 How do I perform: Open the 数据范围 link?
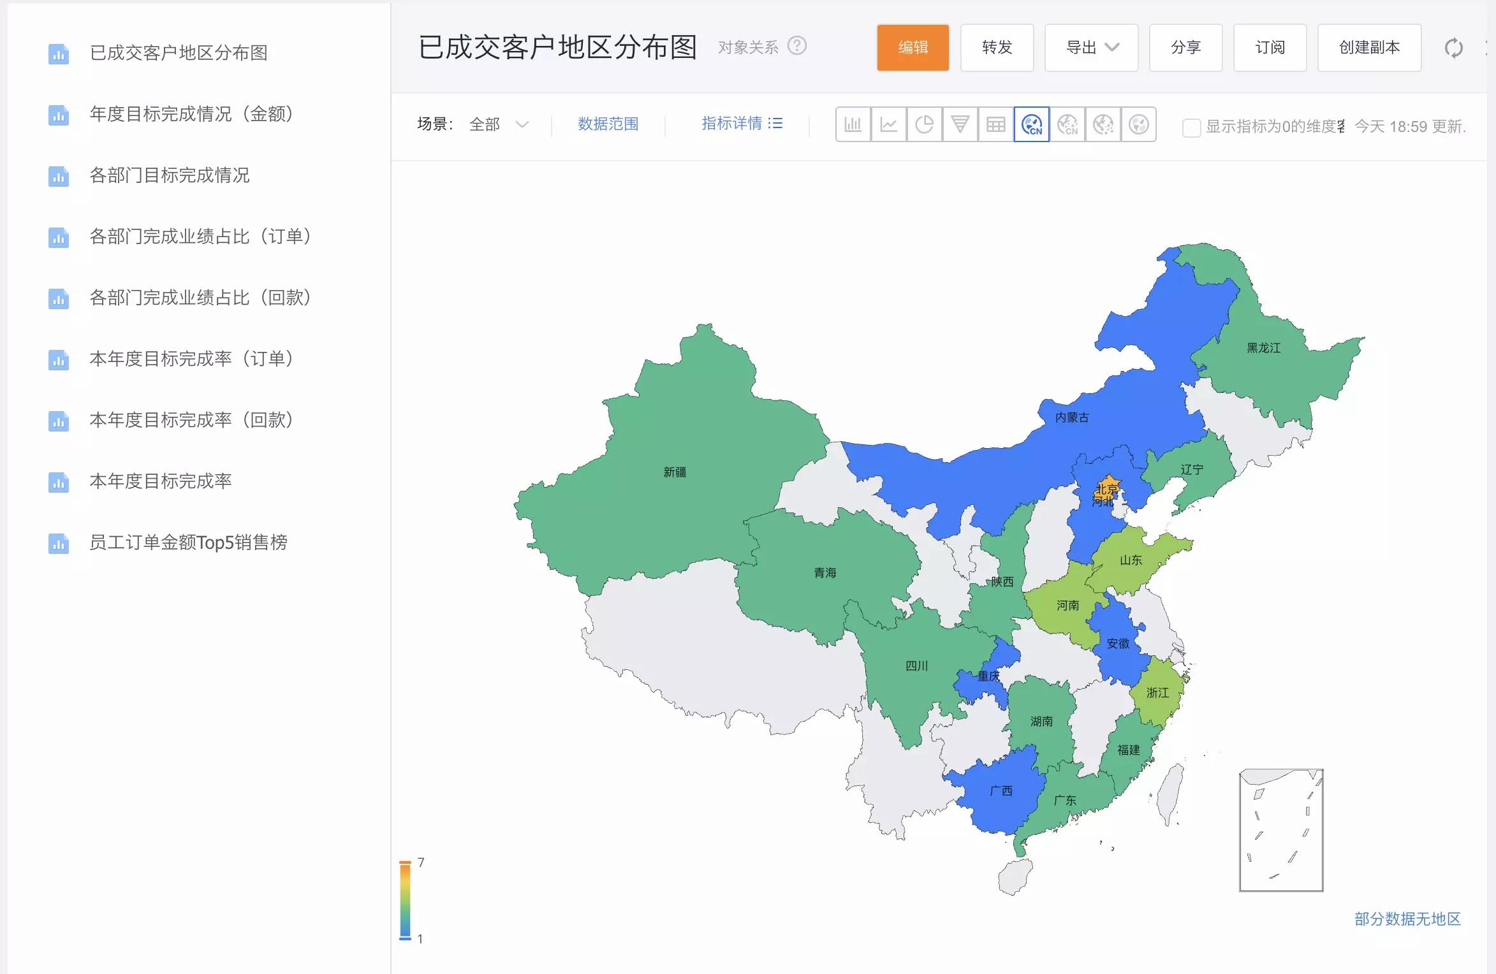click(608, 124)
